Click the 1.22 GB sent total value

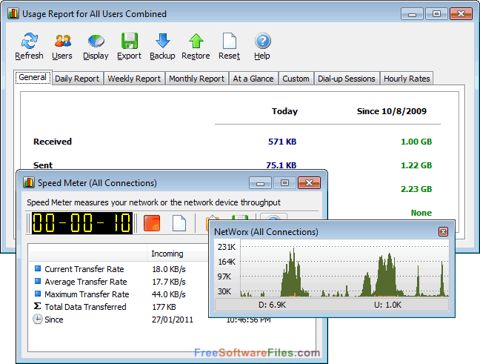coord(416,165)
